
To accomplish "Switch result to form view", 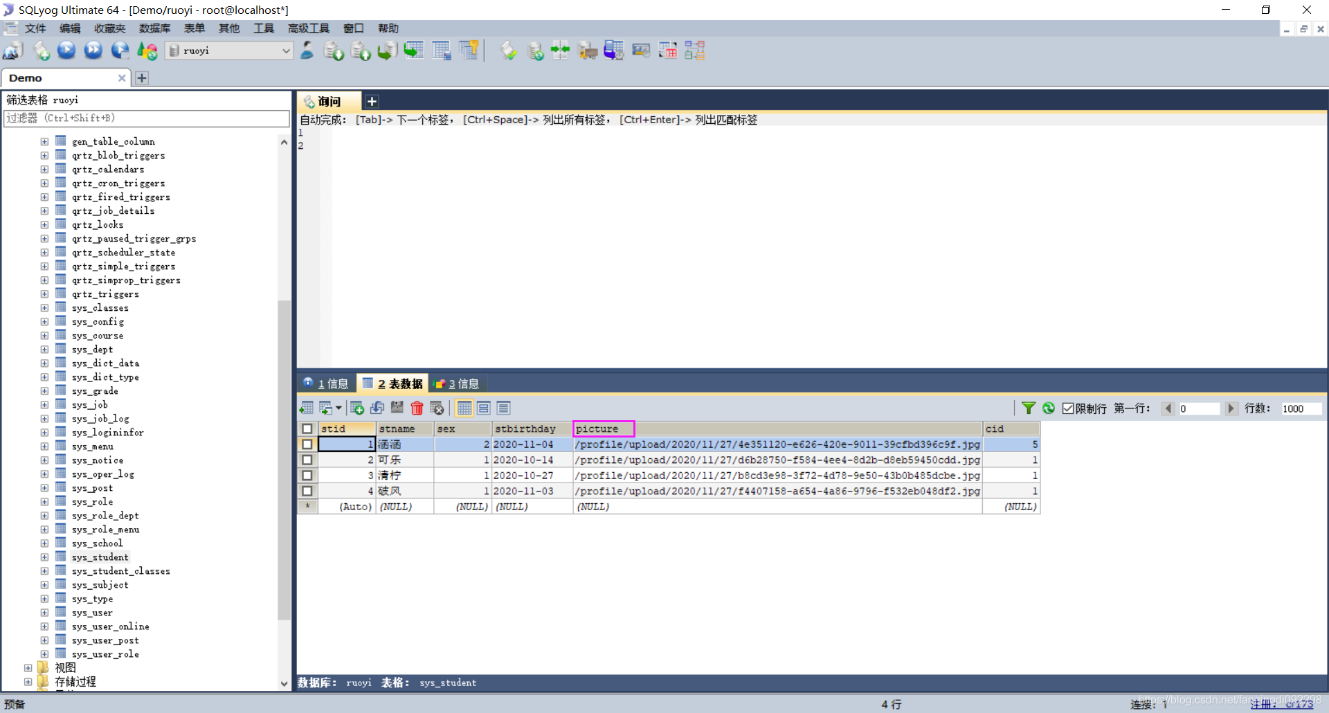I will [484, 408].
